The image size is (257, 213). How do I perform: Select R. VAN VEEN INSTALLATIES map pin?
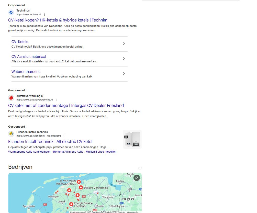79,182
